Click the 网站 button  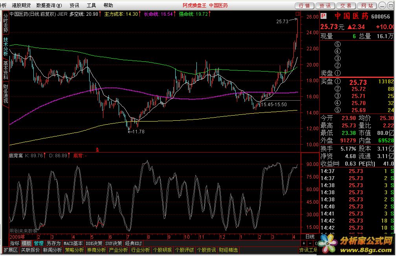(x=367, y=6)
